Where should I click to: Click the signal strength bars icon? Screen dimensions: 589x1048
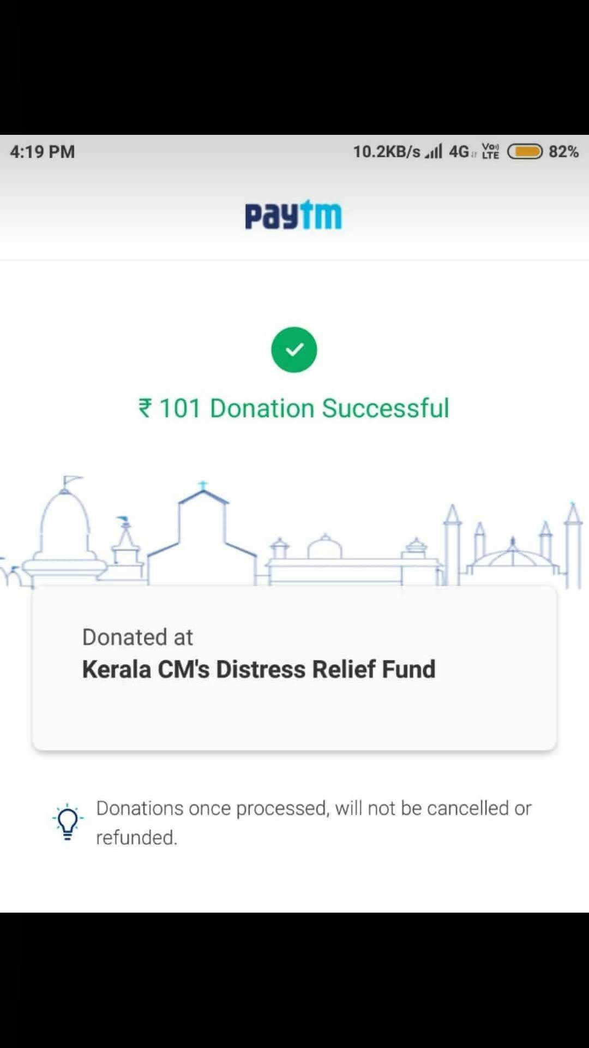point(434,151)
